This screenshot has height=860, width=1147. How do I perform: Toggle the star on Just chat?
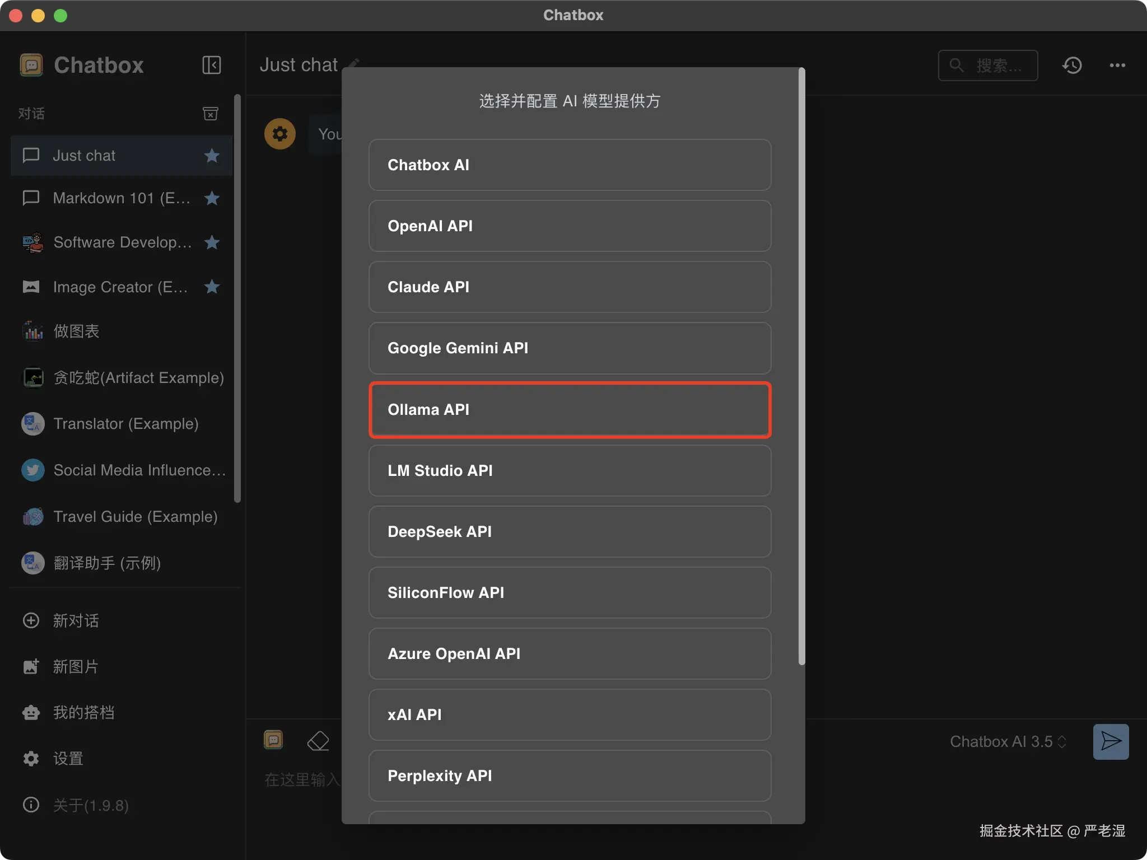tap(212, 156)
